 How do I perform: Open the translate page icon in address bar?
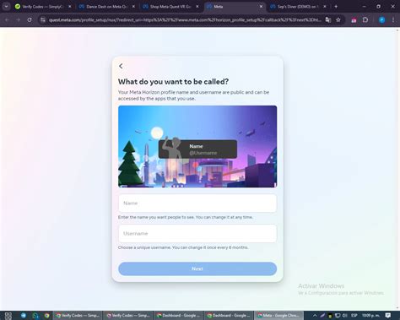(x=328, y=19)
